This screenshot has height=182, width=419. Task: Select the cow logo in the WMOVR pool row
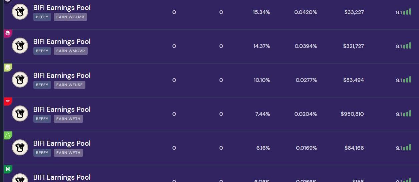[x=20, y=46]
